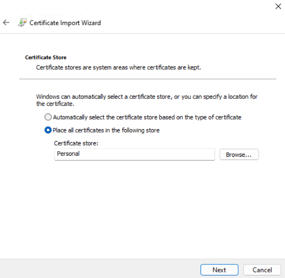The height and width of the screenshot is (278, 285).
Task: Click the 'Windows can automatically select' paragraph
Action: 147,100
